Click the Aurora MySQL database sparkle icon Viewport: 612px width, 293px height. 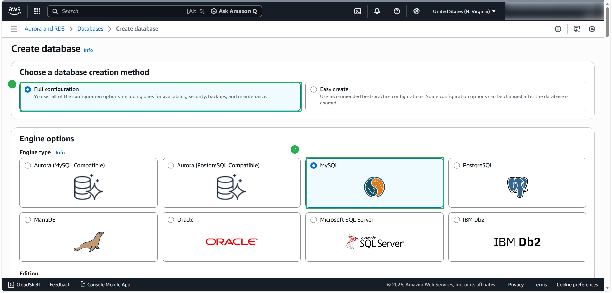point(88,187)
